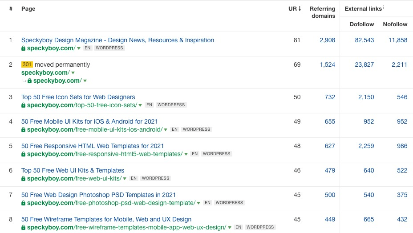Sort by Dofollow column header
The width and height of the screenshot is (413, 233).
[x=362, y=24]
